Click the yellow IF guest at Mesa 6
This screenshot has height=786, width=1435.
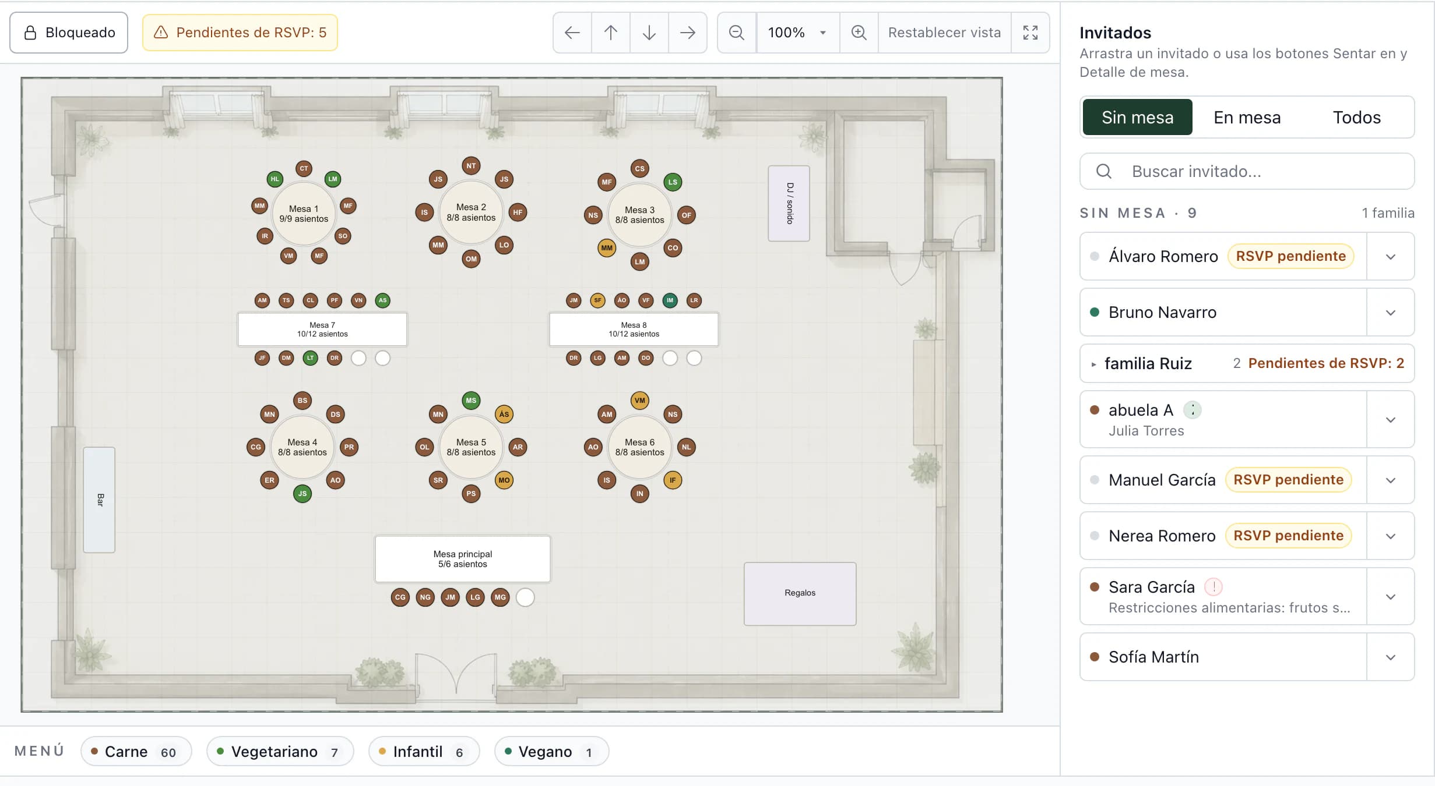point(673,480)
